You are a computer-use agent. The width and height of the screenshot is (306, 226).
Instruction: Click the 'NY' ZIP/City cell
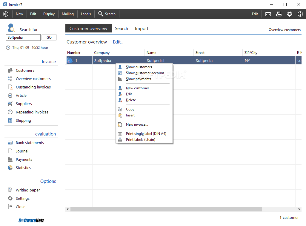[269, 60]
